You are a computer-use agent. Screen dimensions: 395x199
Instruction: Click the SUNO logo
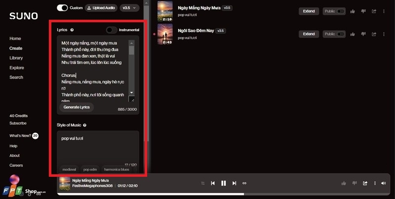click(23, 16)
